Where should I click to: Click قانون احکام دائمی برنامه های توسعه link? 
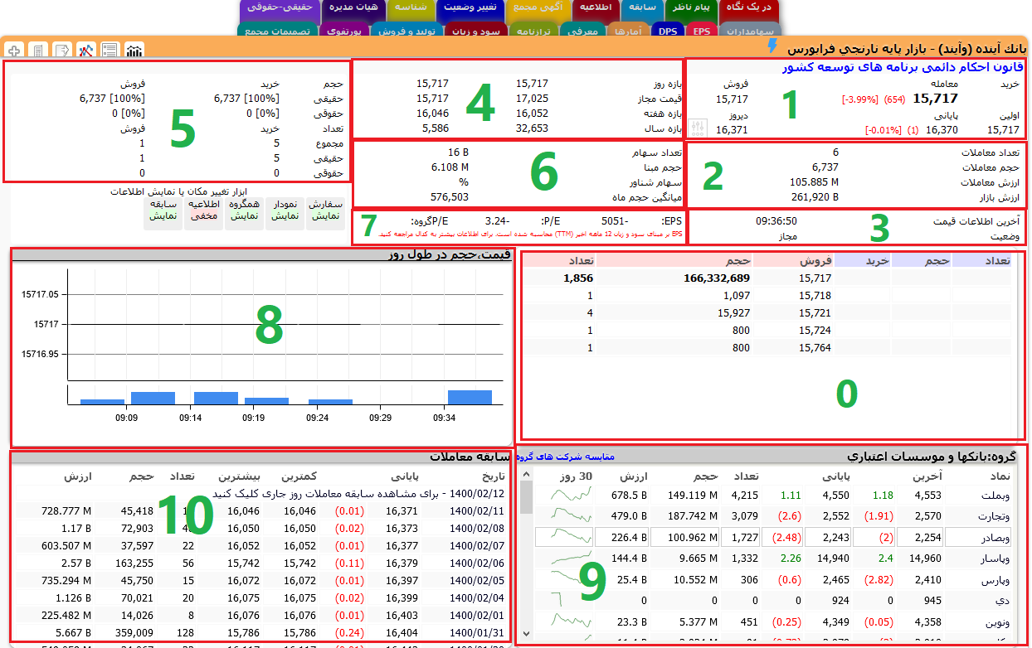(x=903, y=67)
